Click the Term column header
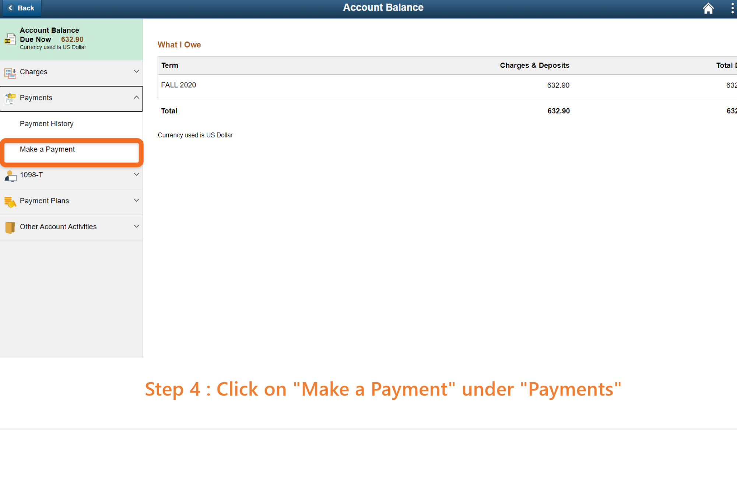This screenshot has height=489, width=737. [169, 65]
